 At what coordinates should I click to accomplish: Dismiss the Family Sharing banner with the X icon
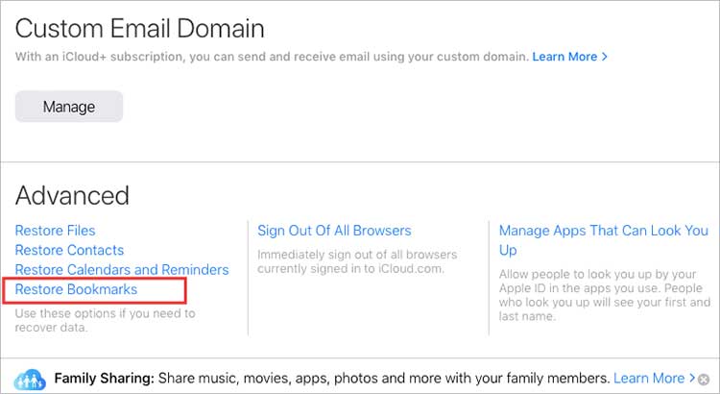703,380
